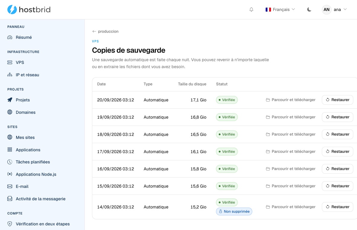Click the VPS breadcrumb label above title
Screen dimensions: 357x230
pos(95,41)
